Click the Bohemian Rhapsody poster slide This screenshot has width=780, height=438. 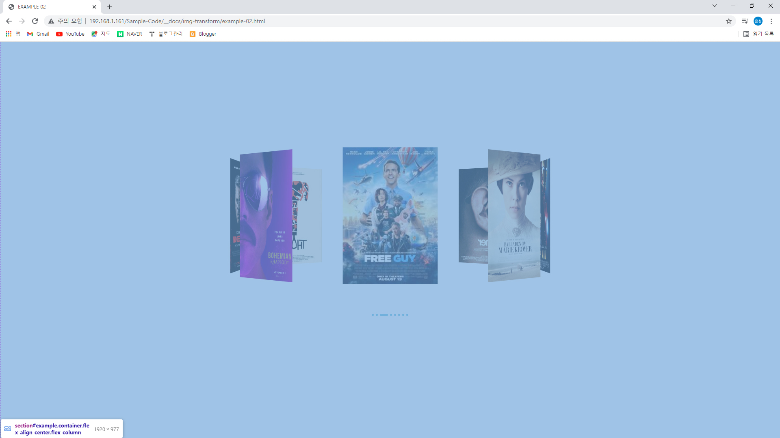tap(266, 215)
